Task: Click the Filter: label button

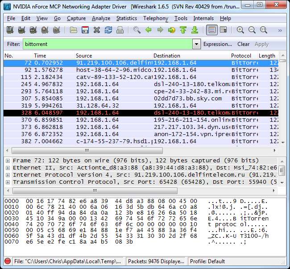Action: point(13,44)
